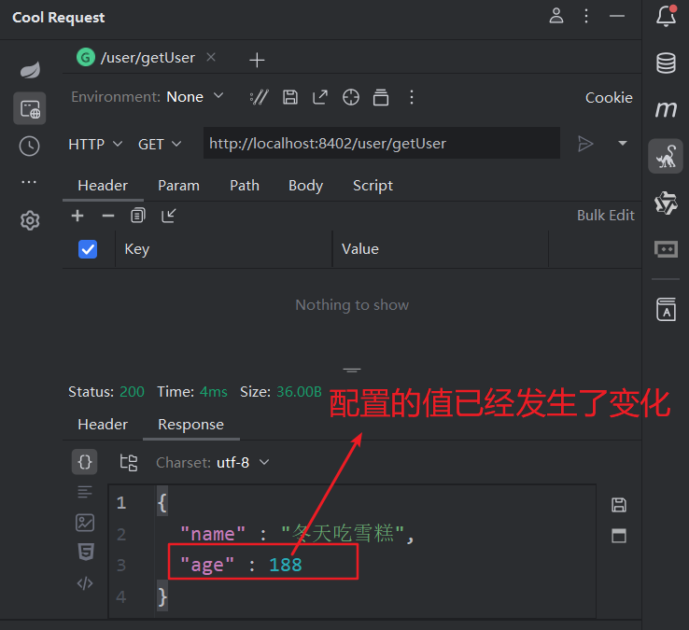Show response as image view
The image size is (689, 630).
pos(85,523)
